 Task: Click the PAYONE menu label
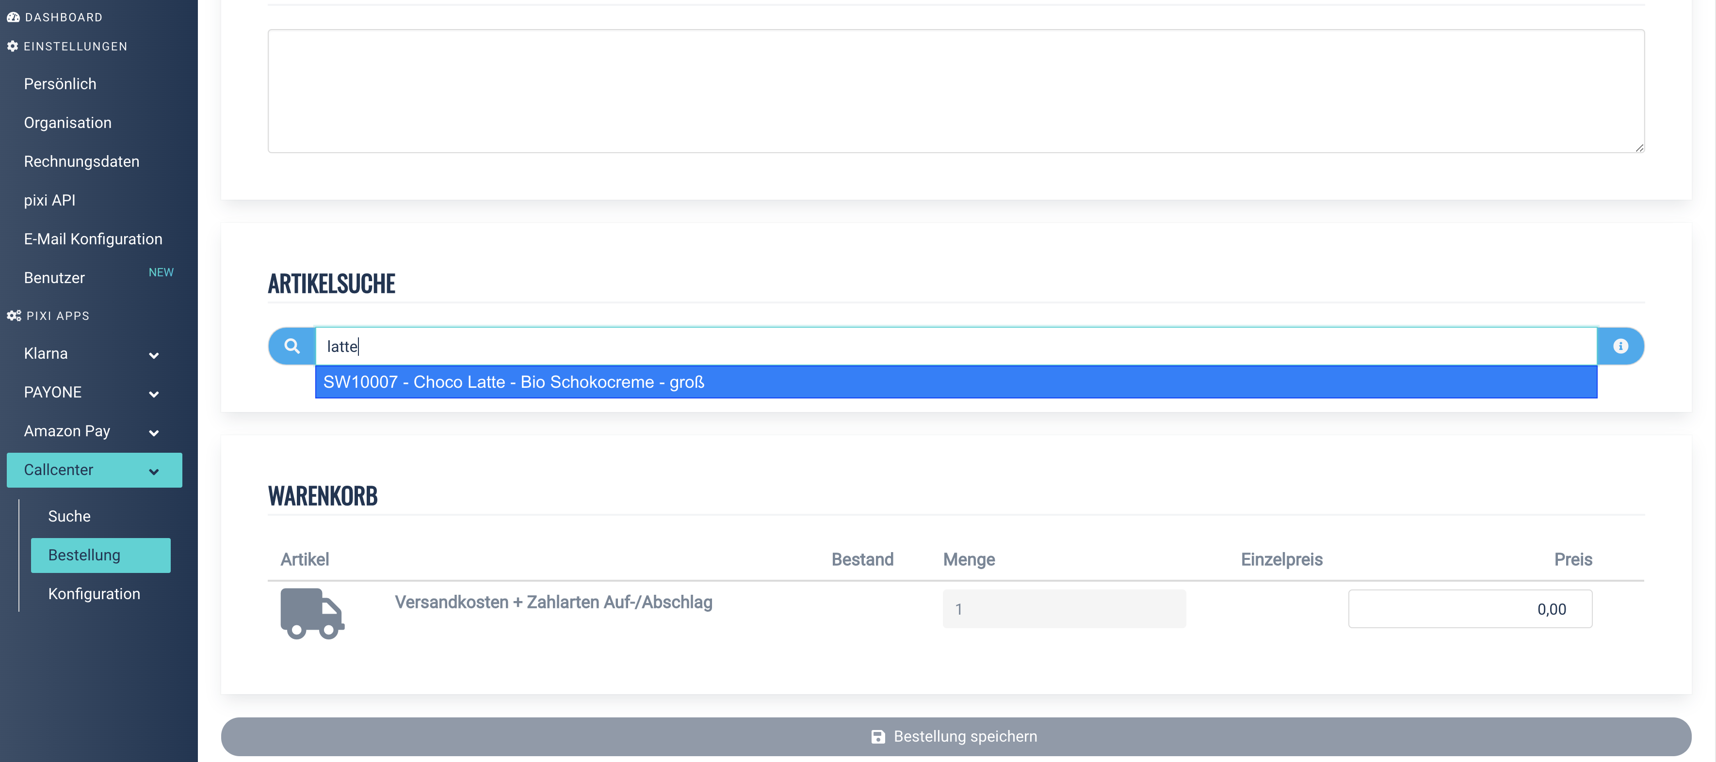(x=53, y=393)
